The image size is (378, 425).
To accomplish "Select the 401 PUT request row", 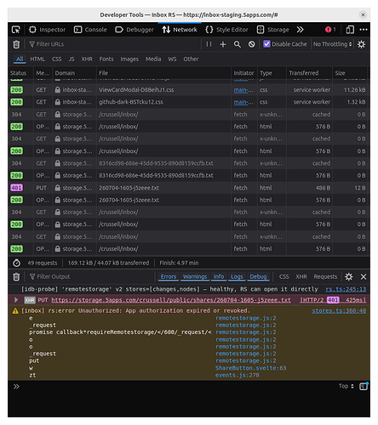I will pyautogui.click(x=189, y=188).
